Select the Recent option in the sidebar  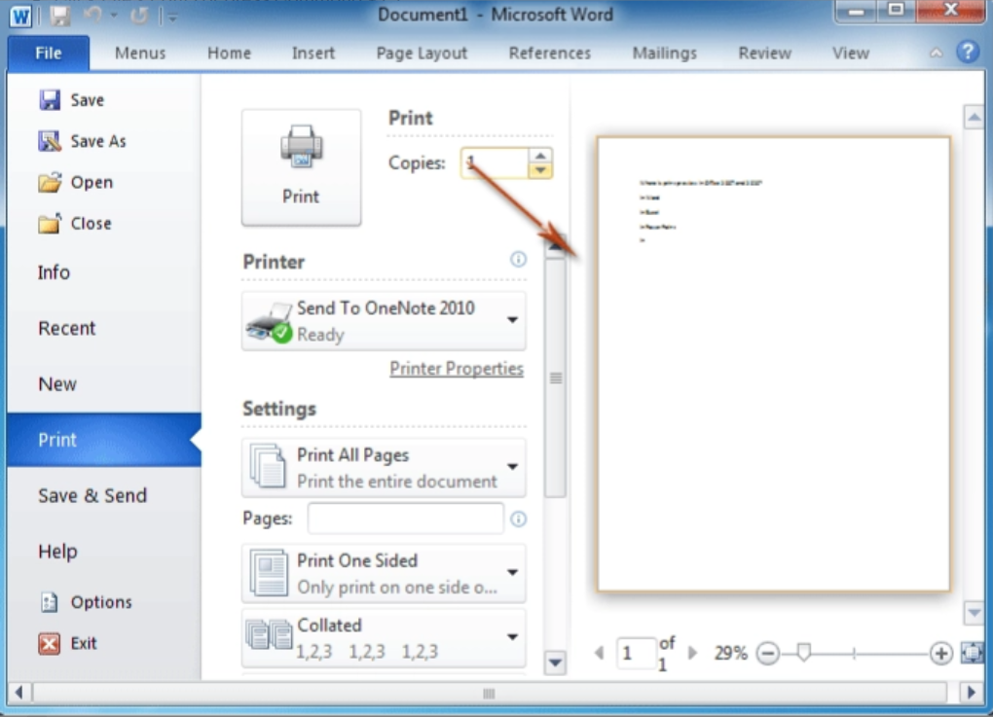[x=66, y=328]
